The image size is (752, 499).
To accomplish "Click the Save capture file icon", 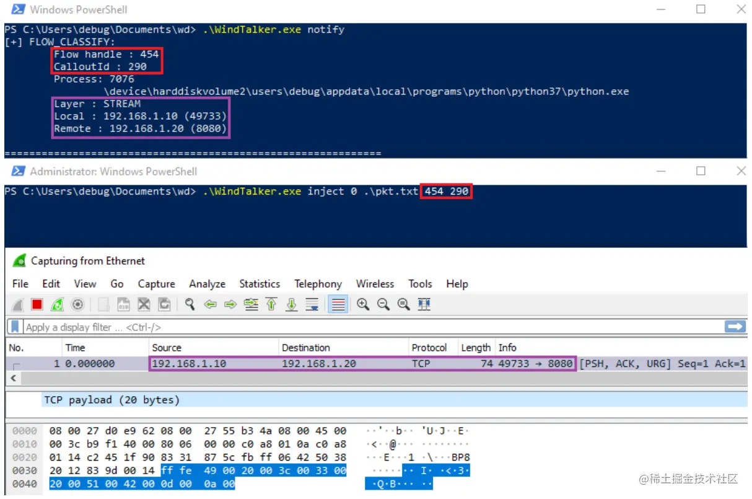I will pos(123,304).
